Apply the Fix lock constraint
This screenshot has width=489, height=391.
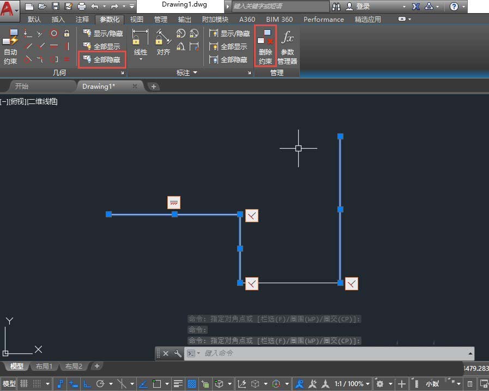[x=67, y=33]
